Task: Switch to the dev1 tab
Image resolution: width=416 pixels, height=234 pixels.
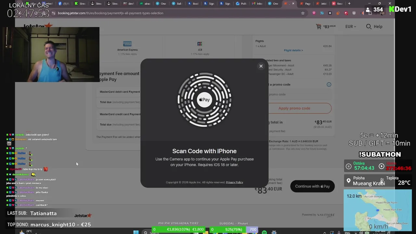Action: click(129, 4)
